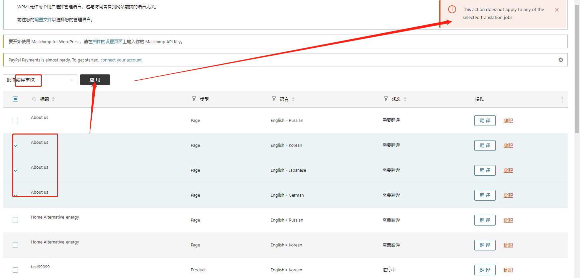Sort the table by 标题 arrows
Viewport: 580px width, 278px height.
tap(53, 99)
